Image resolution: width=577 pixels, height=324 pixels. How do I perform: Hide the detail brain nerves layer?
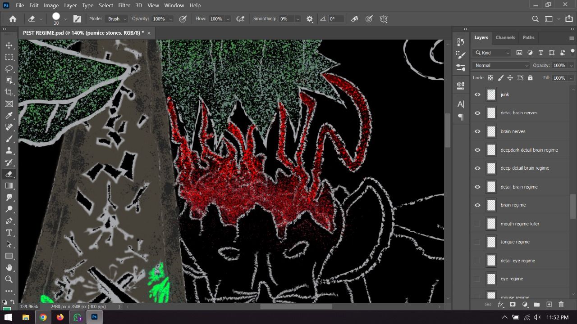pos(477,113)
